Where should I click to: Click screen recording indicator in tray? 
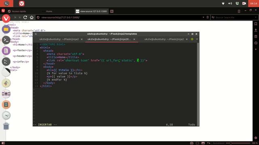[244, 4]
